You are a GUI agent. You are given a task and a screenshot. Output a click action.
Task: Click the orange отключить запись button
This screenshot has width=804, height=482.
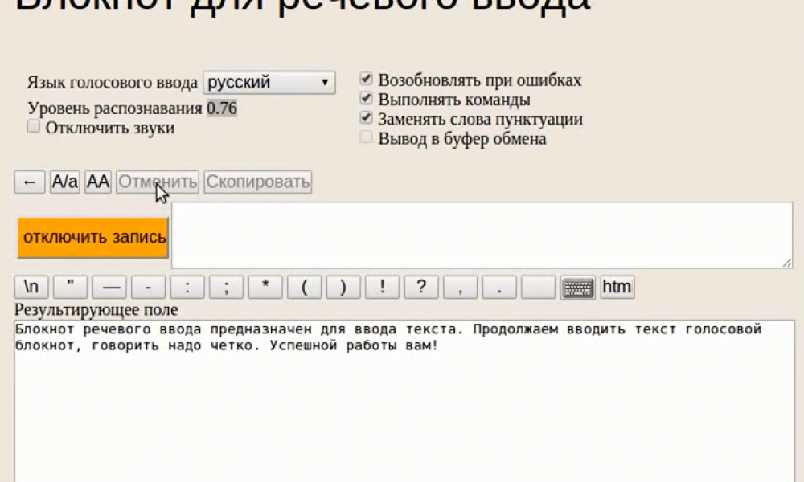(92, 237)
